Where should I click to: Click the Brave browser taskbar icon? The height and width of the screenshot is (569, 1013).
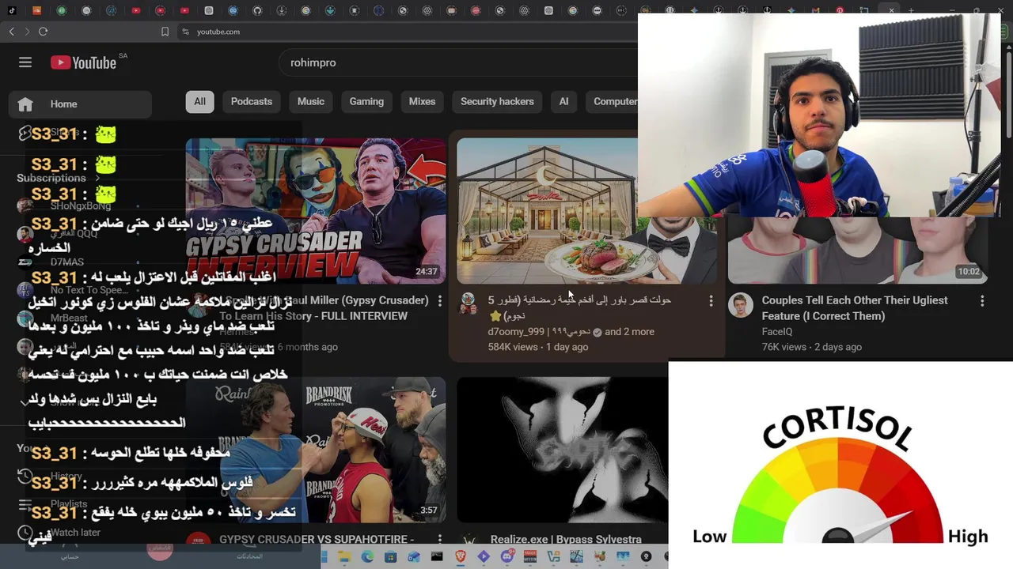click(461, 557)
